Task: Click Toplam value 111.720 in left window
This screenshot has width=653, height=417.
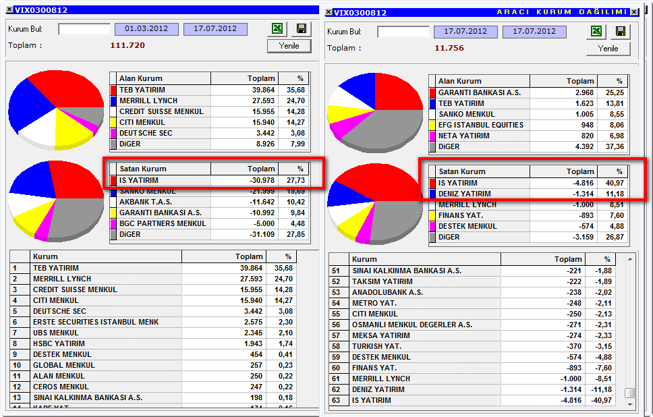Action: click(127, 45)
